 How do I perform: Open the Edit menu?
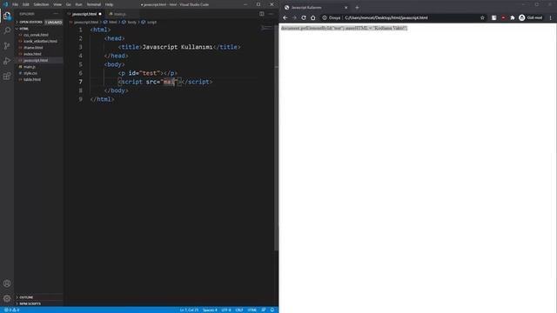tap(25, 4)
